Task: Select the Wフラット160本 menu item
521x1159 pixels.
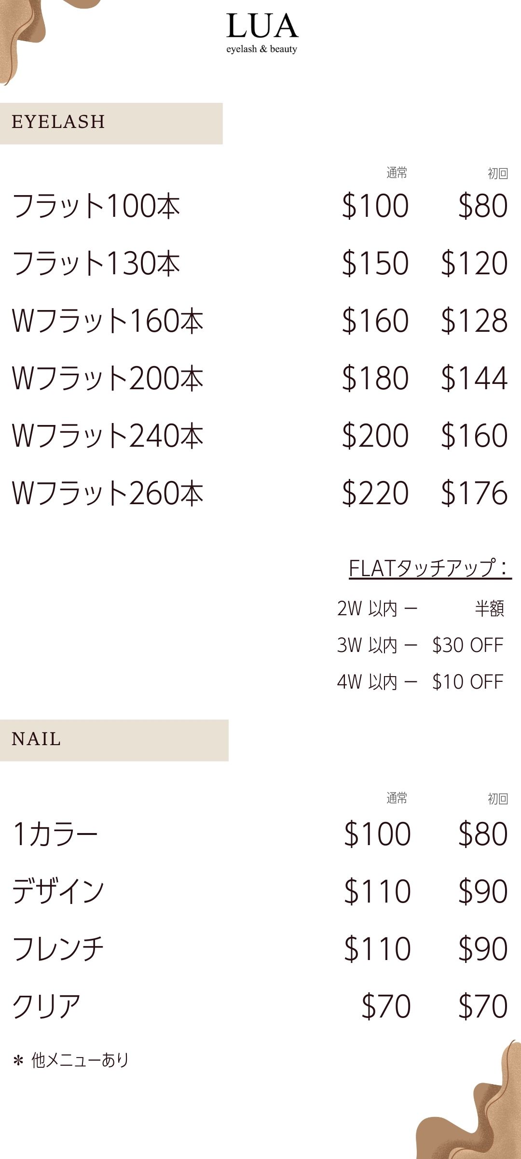Action: [x=107, y=321]
